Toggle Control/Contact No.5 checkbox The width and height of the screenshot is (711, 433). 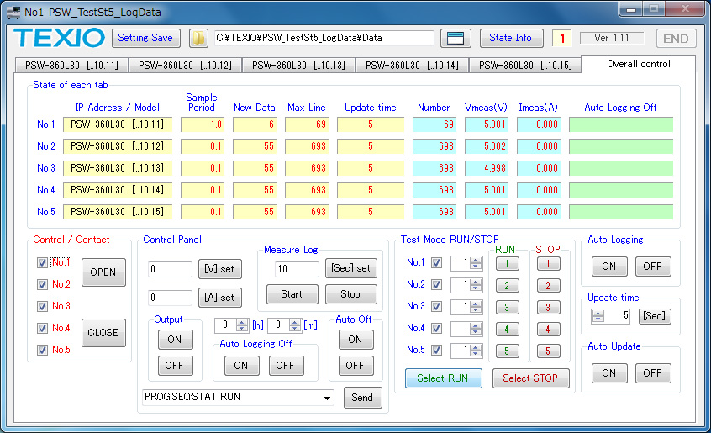point(42,350)
